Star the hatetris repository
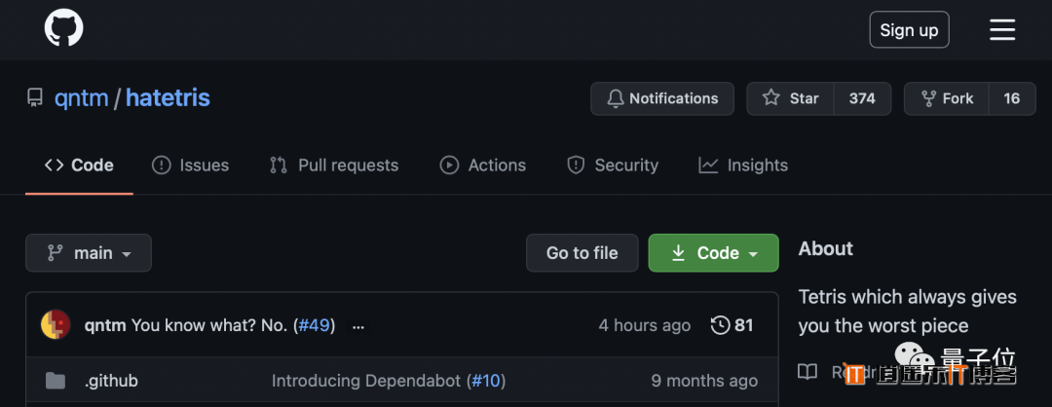This screenshot has width=1052, height=407. (x=790, y=98)
